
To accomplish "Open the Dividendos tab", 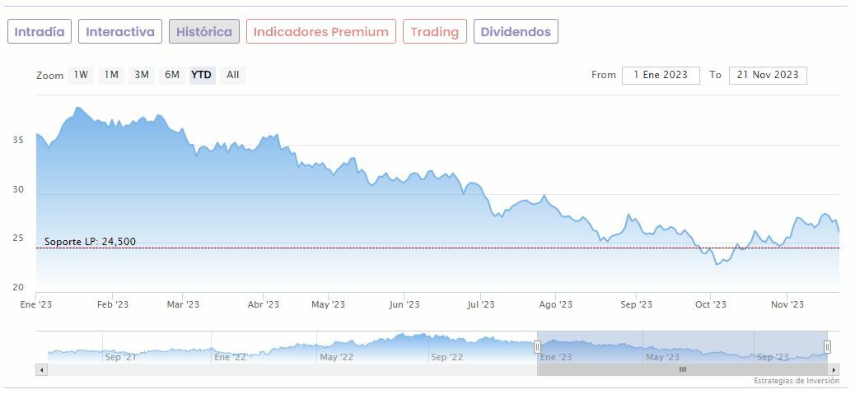I will click(516, 32).
